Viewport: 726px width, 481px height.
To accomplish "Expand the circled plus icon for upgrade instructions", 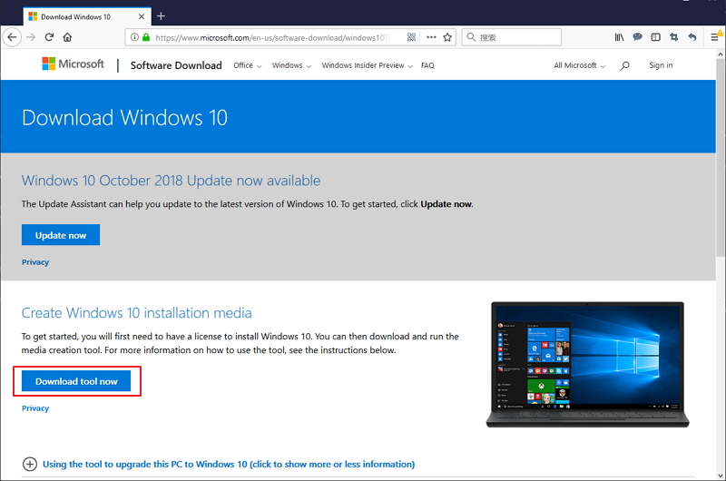I will (30, 464).
